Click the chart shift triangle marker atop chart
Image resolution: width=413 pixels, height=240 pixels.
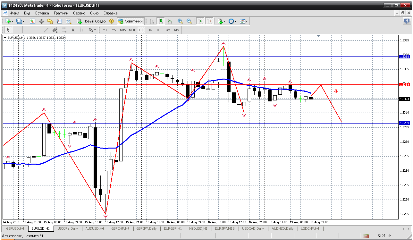[x=318, y=36]
